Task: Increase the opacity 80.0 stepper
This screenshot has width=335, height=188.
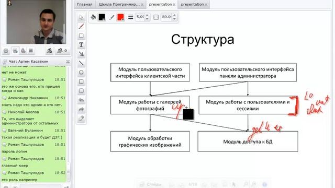Action: tap(174, 15)
